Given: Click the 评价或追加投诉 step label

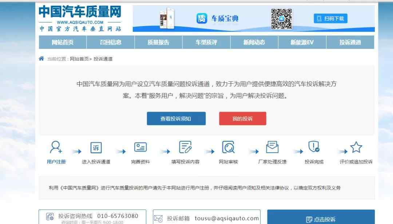Looking at the screenshot, I should [356, 162].
